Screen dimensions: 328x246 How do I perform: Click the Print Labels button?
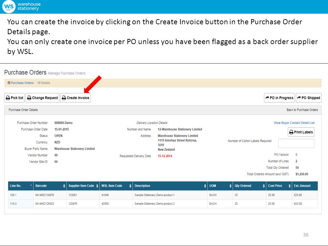coord(301,132)
